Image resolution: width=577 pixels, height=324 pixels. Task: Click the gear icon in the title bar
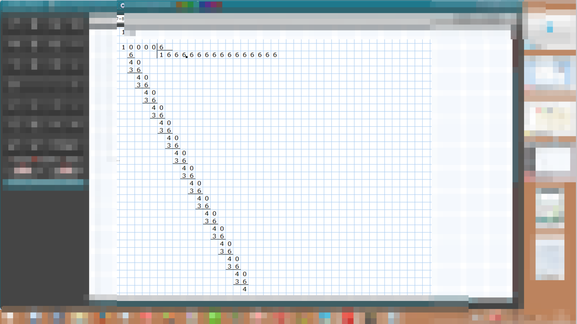[122, 5]
